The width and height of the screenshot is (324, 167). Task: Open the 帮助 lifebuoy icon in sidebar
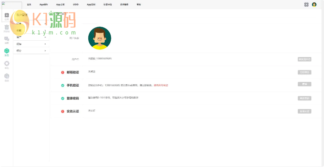coord(7,64)
